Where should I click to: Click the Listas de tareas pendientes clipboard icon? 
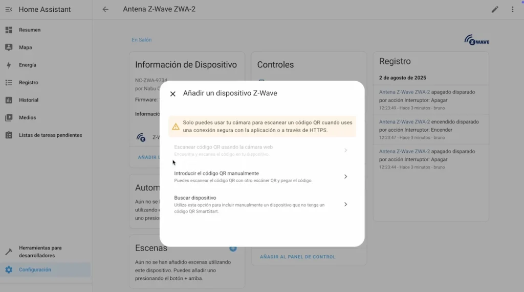pyautogui.click(x=9, y=135)
